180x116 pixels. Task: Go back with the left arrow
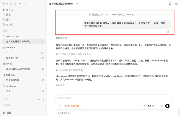tap(20, 4)
